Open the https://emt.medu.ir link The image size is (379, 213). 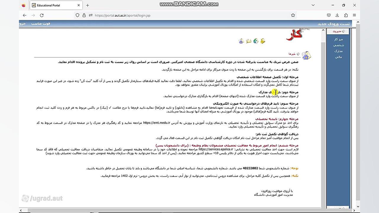pos(157,123)
